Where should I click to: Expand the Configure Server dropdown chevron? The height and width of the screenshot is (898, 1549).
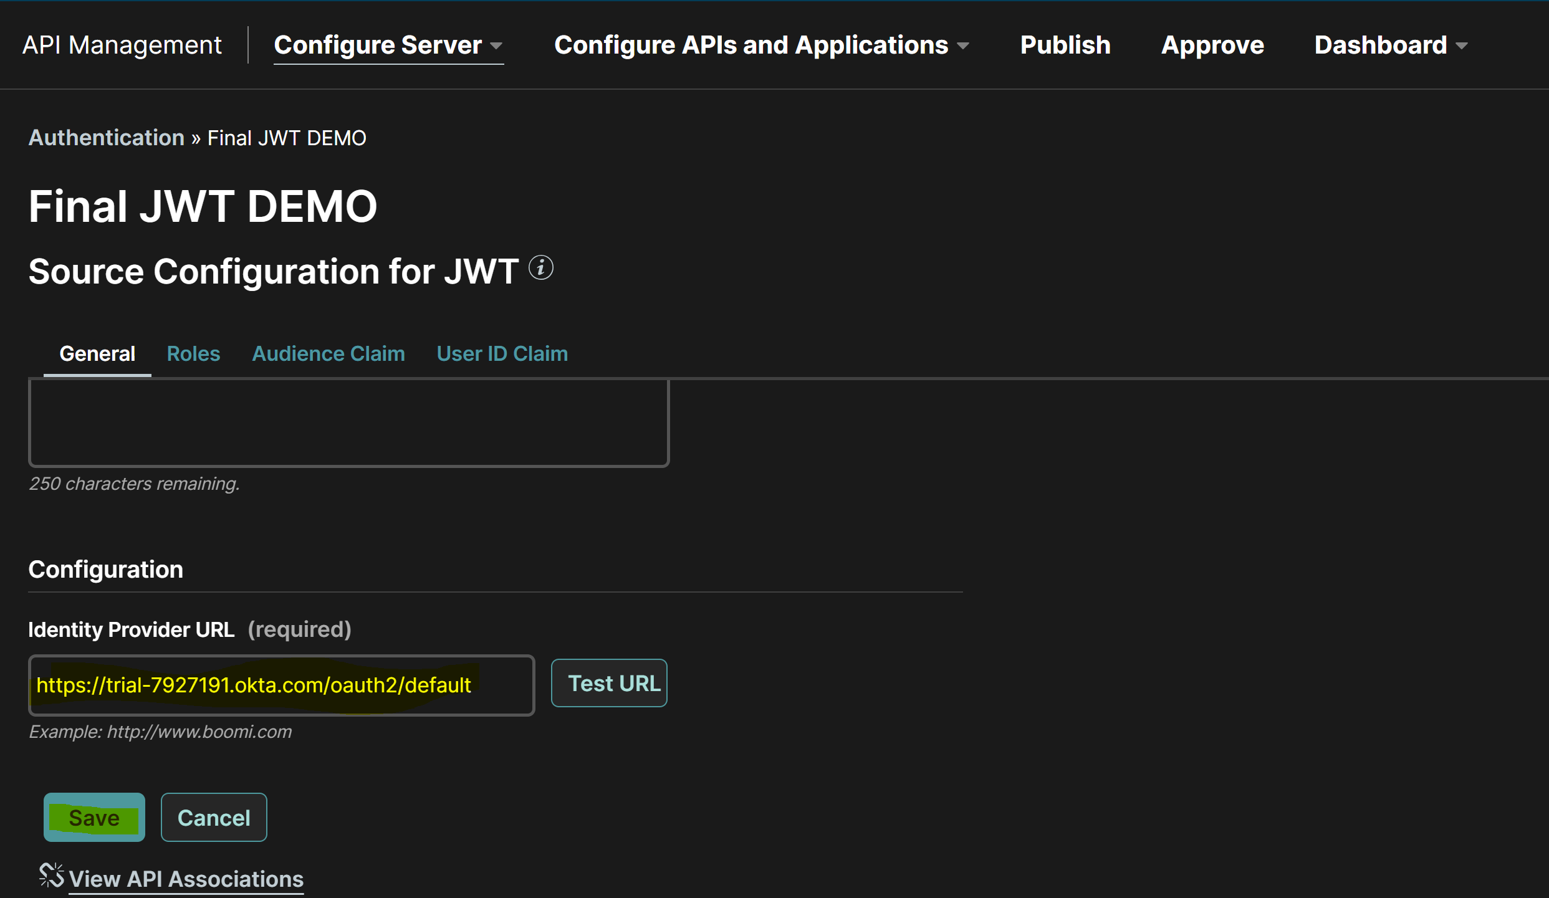pos(497,46)
